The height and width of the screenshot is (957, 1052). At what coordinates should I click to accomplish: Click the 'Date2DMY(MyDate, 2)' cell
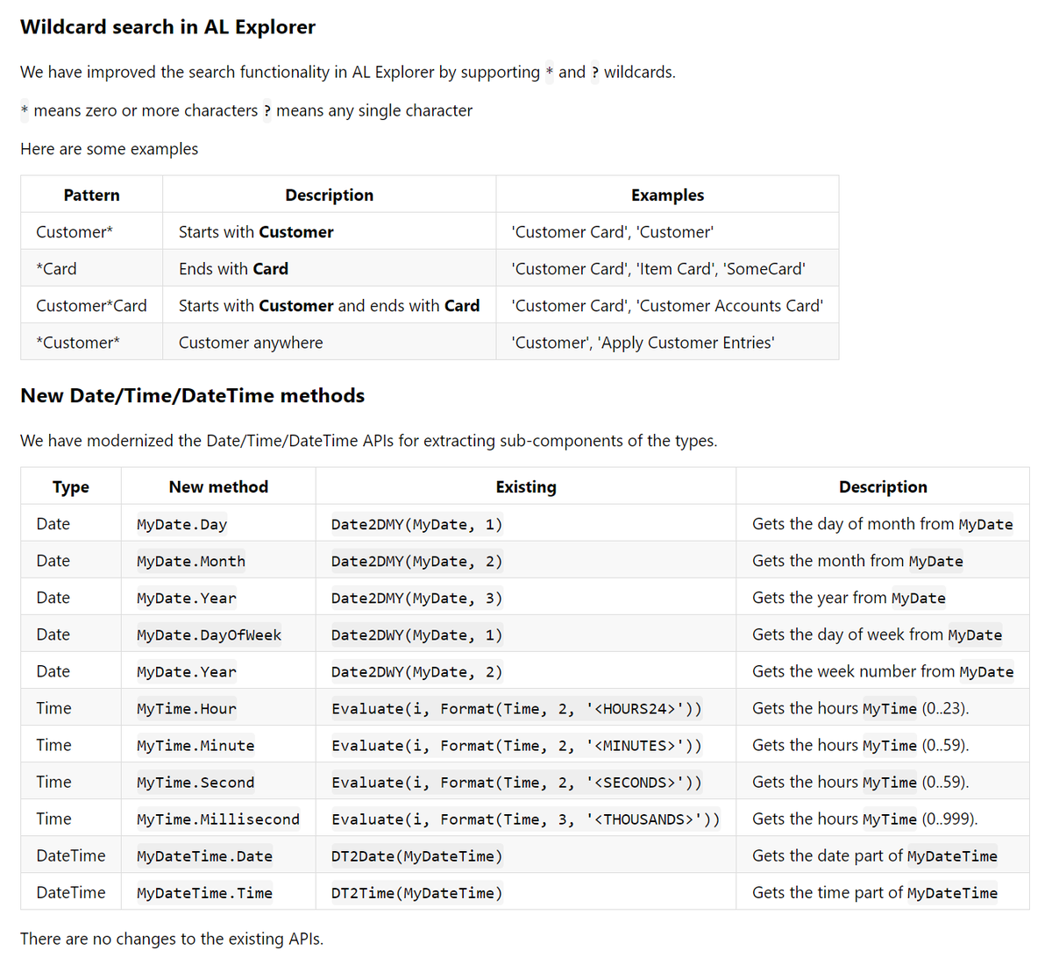(x=526, y=560)
